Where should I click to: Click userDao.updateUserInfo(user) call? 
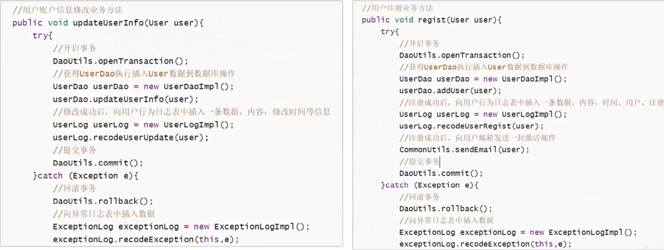click(125, 99)
